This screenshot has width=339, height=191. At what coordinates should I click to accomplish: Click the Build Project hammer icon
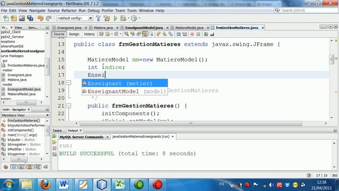click(99, 19)
